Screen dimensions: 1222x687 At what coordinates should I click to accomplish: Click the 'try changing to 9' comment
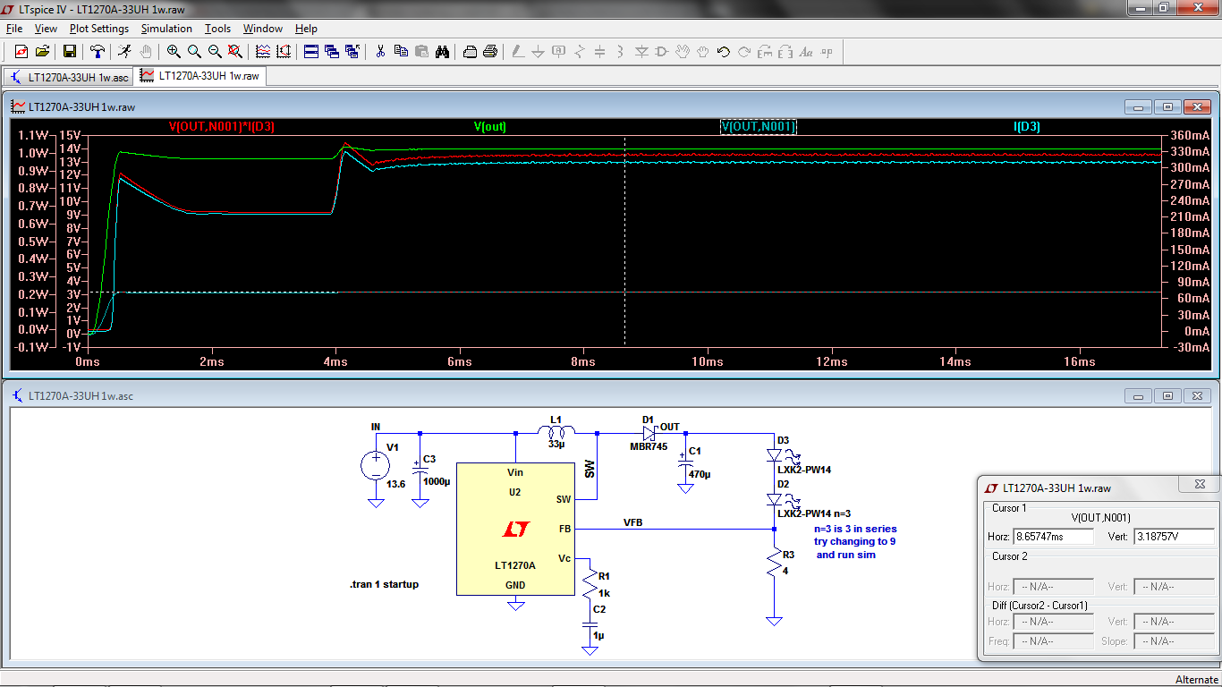click(x=854, y=541)
